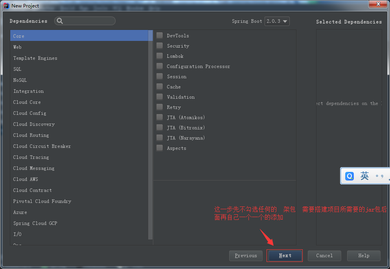Open Help for this dialog
This screenshot has width=390, height=269.
click(x=364, y=256)
